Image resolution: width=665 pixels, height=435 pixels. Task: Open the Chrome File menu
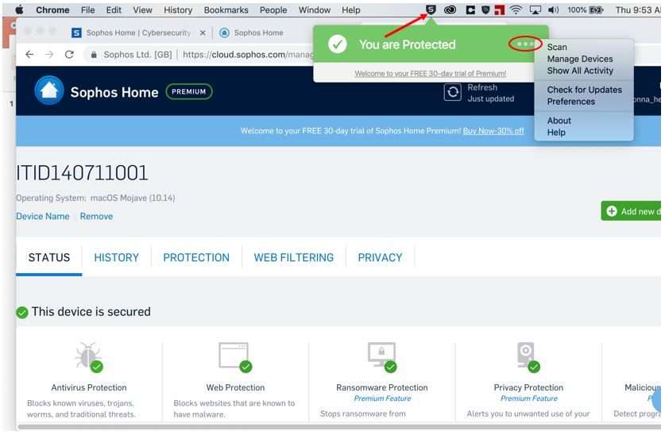click(x=87, y=10)
